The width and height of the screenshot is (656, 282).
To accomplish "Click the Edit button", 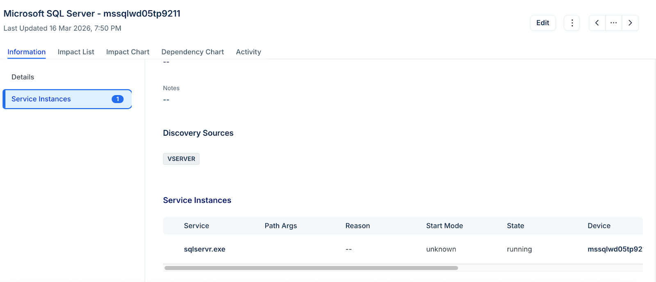I will coord(543,23).
